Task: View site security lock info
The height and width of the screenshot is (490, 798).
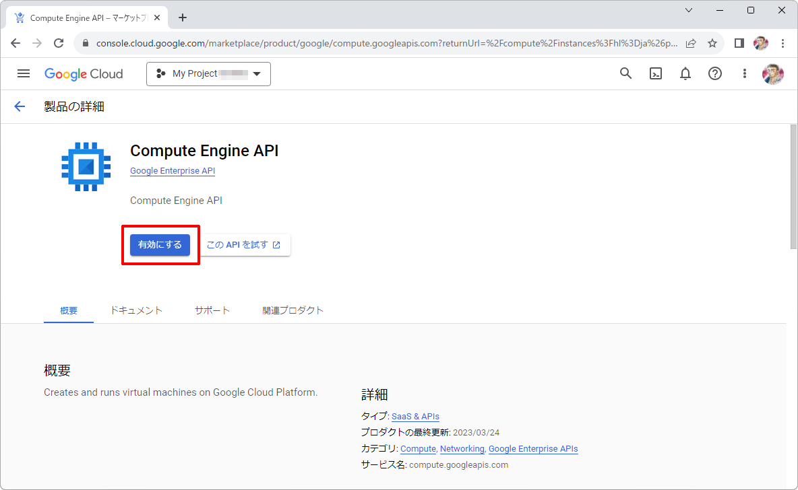Action: coord(86,43)
